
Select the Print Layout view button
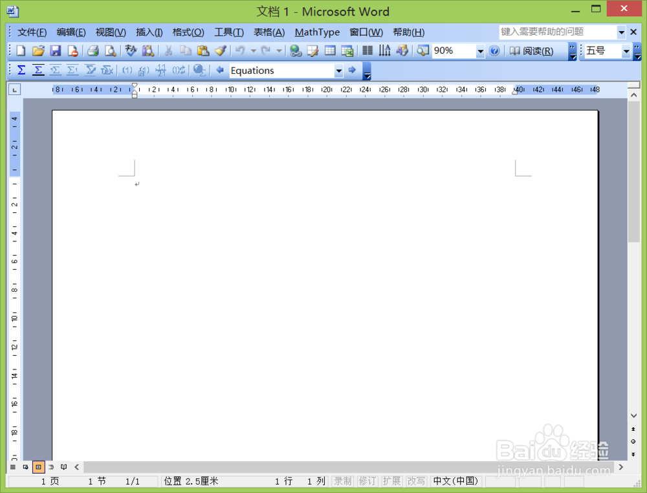38,467
